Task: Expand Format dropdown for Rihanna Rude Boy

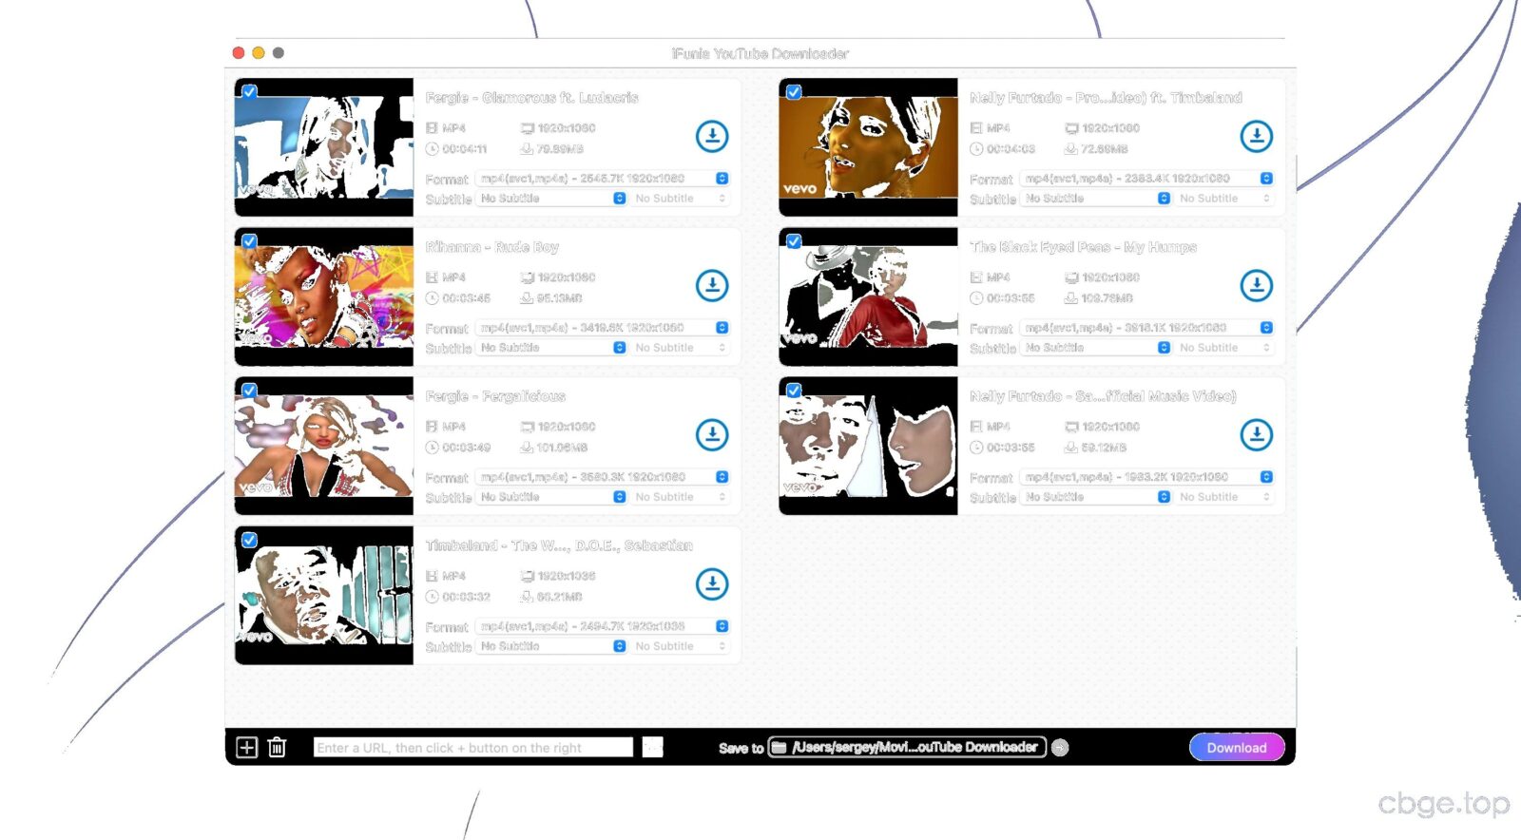Action: point(603,328)
